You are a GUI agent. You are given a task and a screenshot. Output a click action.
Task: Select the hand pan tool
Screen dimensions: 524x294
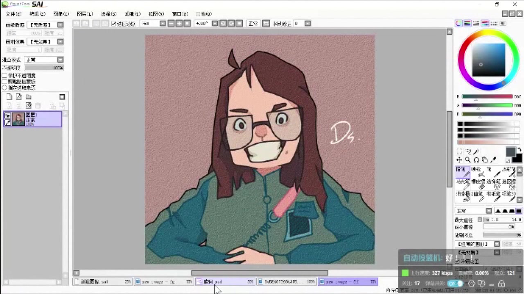(485, 160)
